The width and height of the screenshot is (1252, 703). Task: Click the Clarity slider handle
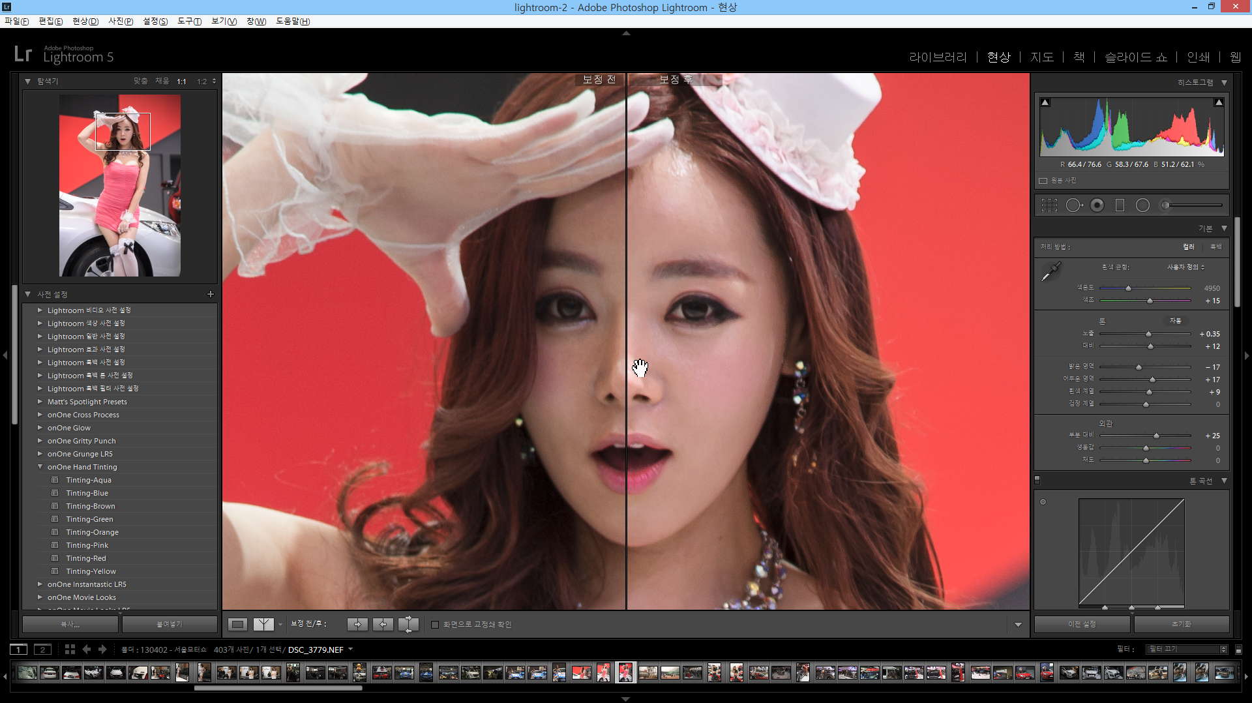[1156, 436]
